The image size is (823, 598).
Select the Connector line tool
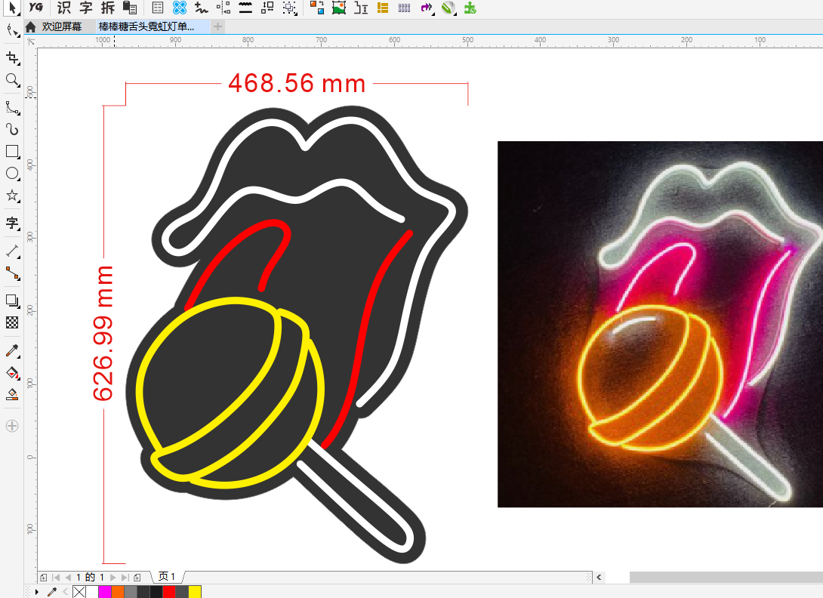pyautogui.click(x=12, y=273)
